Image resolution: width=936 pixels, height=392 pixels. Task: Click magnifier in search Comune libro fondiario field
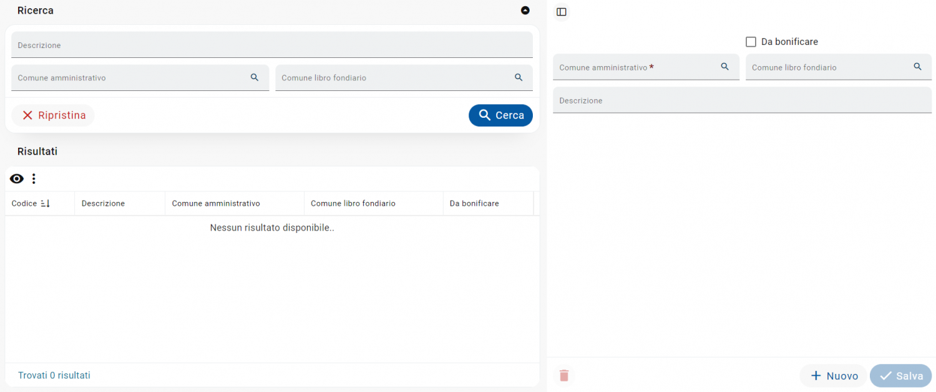(x=519, y=77)
